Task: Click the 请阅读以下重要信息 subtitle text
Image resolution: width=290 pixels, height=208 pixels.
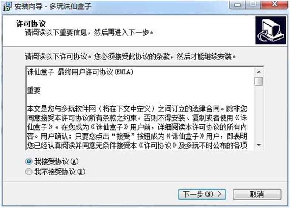Action: 89,33
